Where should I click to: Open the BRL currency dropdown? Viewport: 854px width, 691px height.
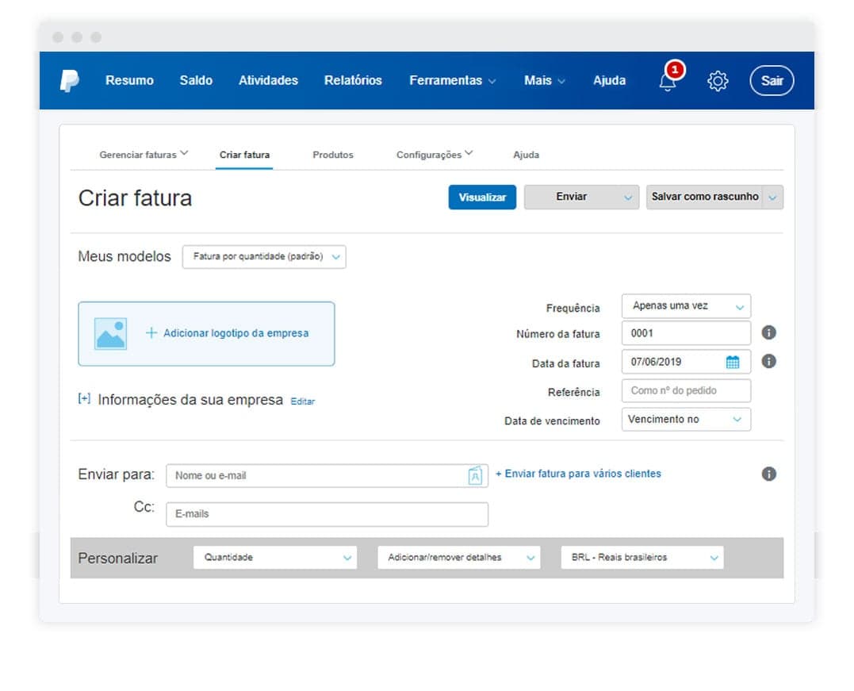pyautogui.click(x=642, y=558)
